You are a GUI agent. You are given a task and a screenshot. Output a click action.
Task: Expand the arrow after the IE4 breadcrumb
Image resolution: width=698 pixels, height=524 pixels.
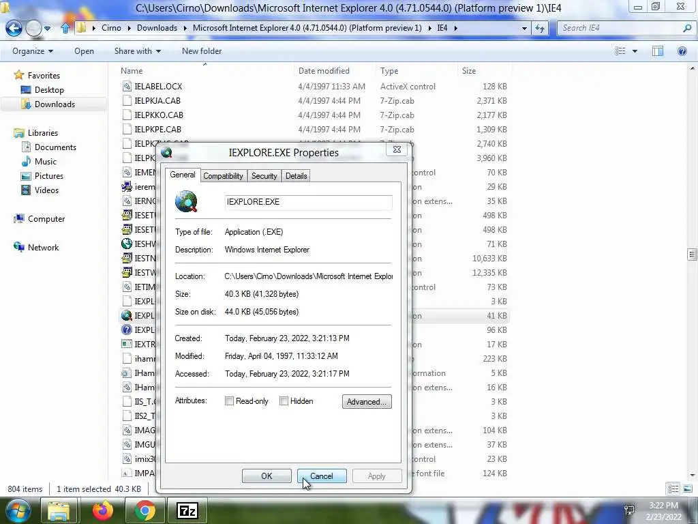(x=455, y=28)
